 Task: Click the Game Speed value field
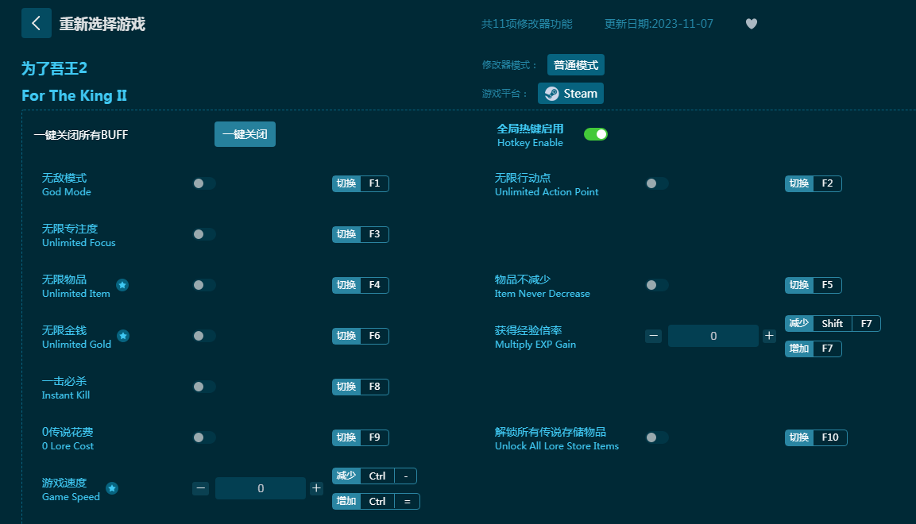click(x=261, y=488)
